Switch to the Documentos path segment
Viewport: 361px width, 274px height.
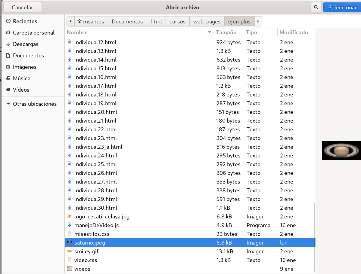click(x=127, y=22)
